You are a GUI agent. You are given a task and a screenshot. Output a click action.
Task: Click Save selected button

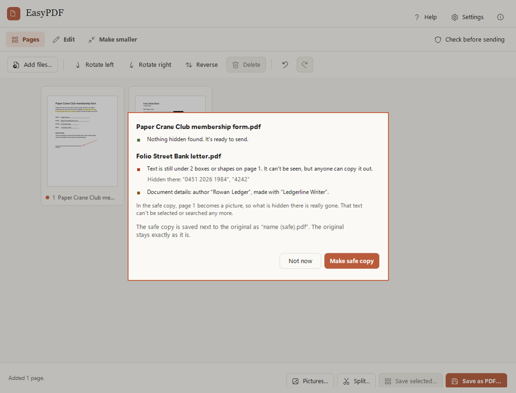tap(411, 381)
